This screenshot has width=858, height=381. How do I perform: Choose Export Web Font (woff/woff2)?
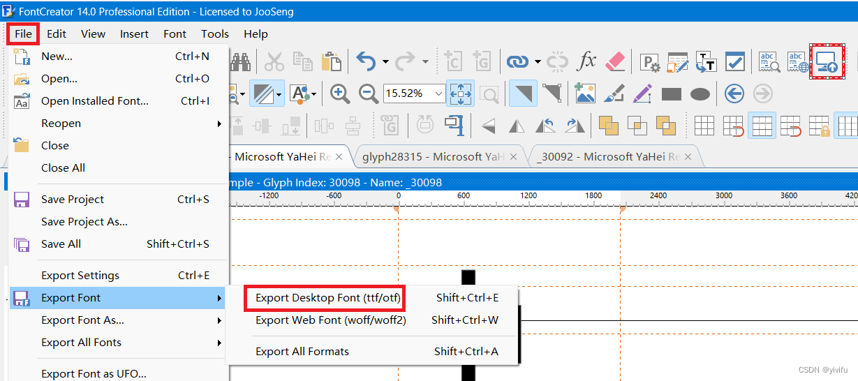click(x=373, y=320)
